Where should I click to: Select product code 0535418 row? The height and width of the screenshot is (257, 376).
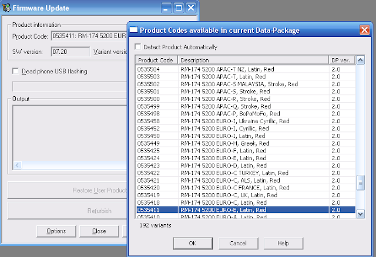tap(246, 202)
